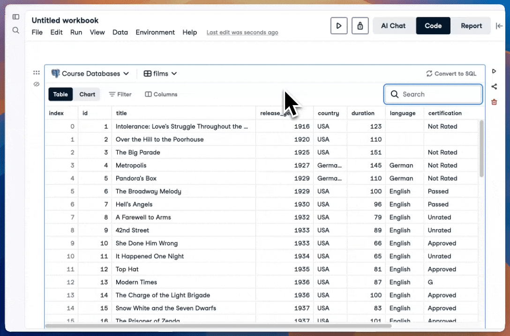Run the cell with the play icon
Viewport: 510px width, 336px height.
click(494, 71)
